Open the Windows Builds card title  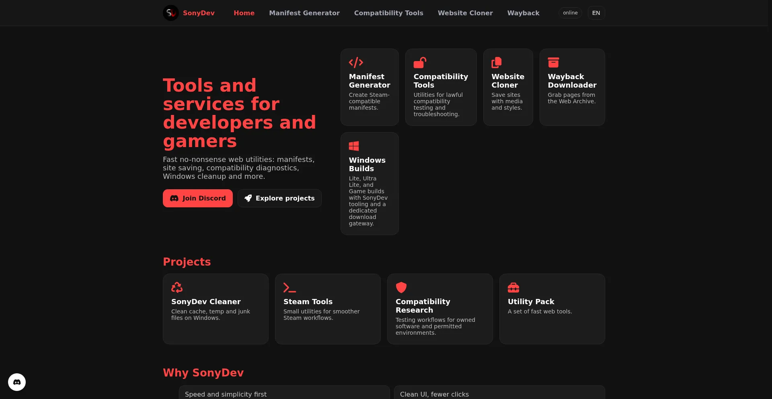(x=367, y=164)
